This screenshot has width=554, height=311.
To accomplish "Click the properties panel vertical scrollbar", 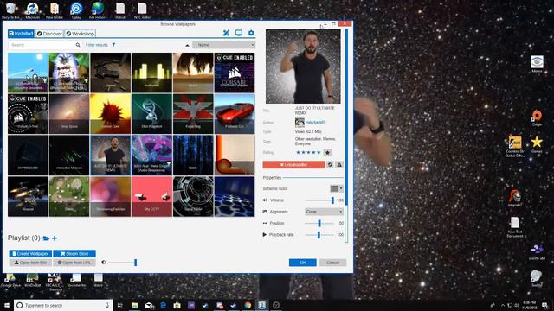I will point(346,117).
